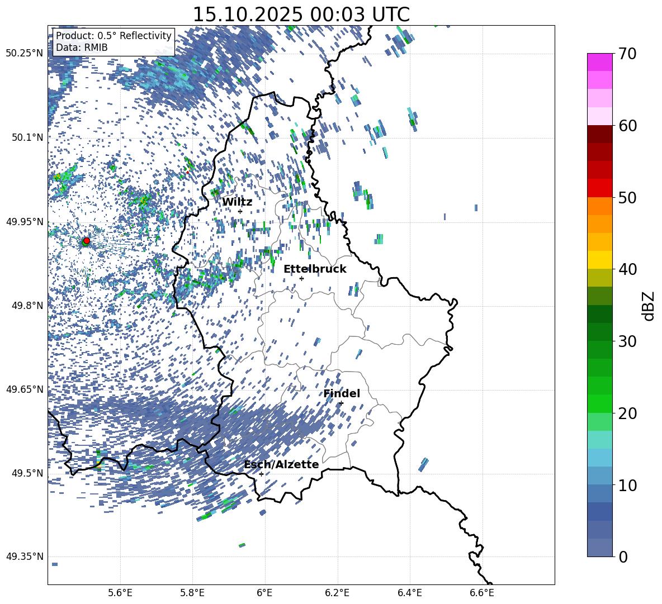This screenshot has width=662, height=604.
Task: Click the dark red colorbar segment below 60
Action: coord(599,134)
